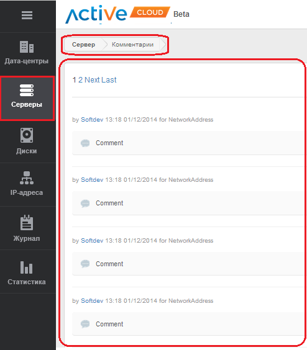Go to page 2 of comments
307x350 pixels.
(80, 79)
